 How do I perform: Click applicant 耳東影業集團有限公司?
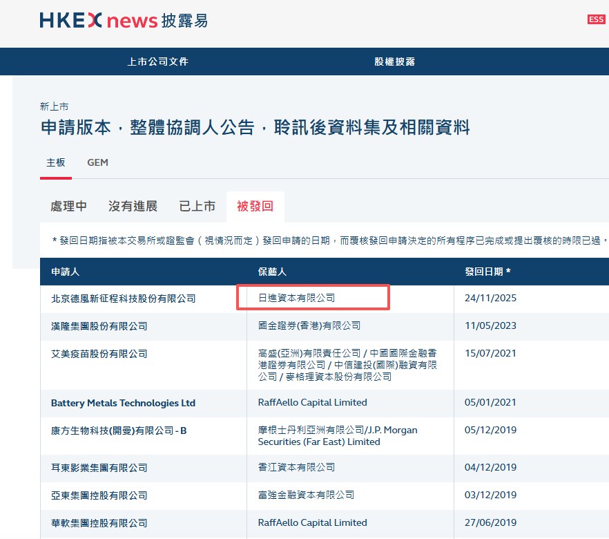pyautogui.click(x=99, y=468)
